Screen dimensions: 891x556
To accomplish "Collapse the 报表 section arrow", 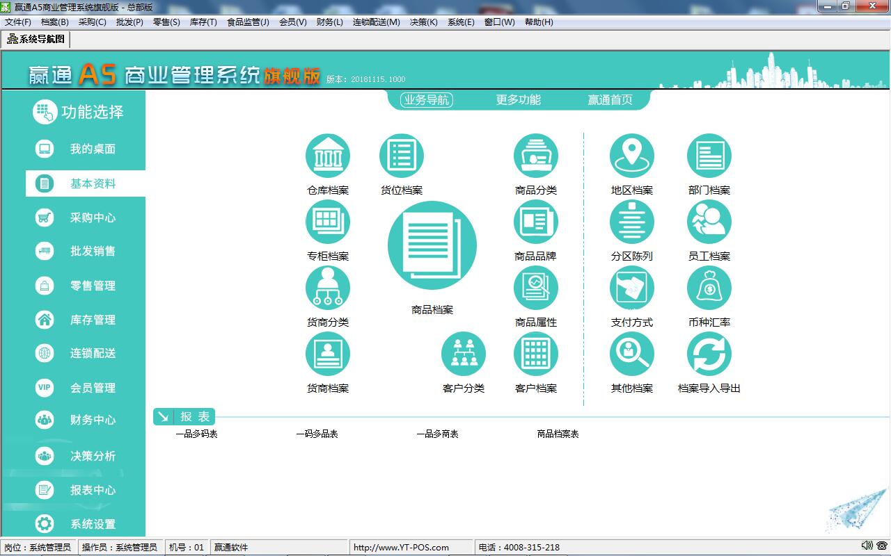I will (163, 416).
